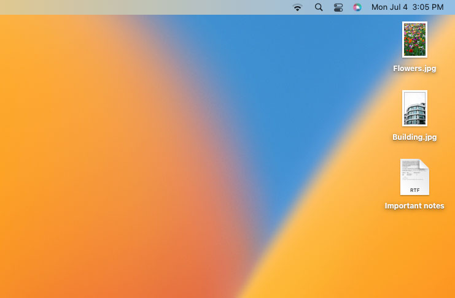Activate Siri icon in menu bar
The image size is (455, 298).
click(x=357, y=7)
